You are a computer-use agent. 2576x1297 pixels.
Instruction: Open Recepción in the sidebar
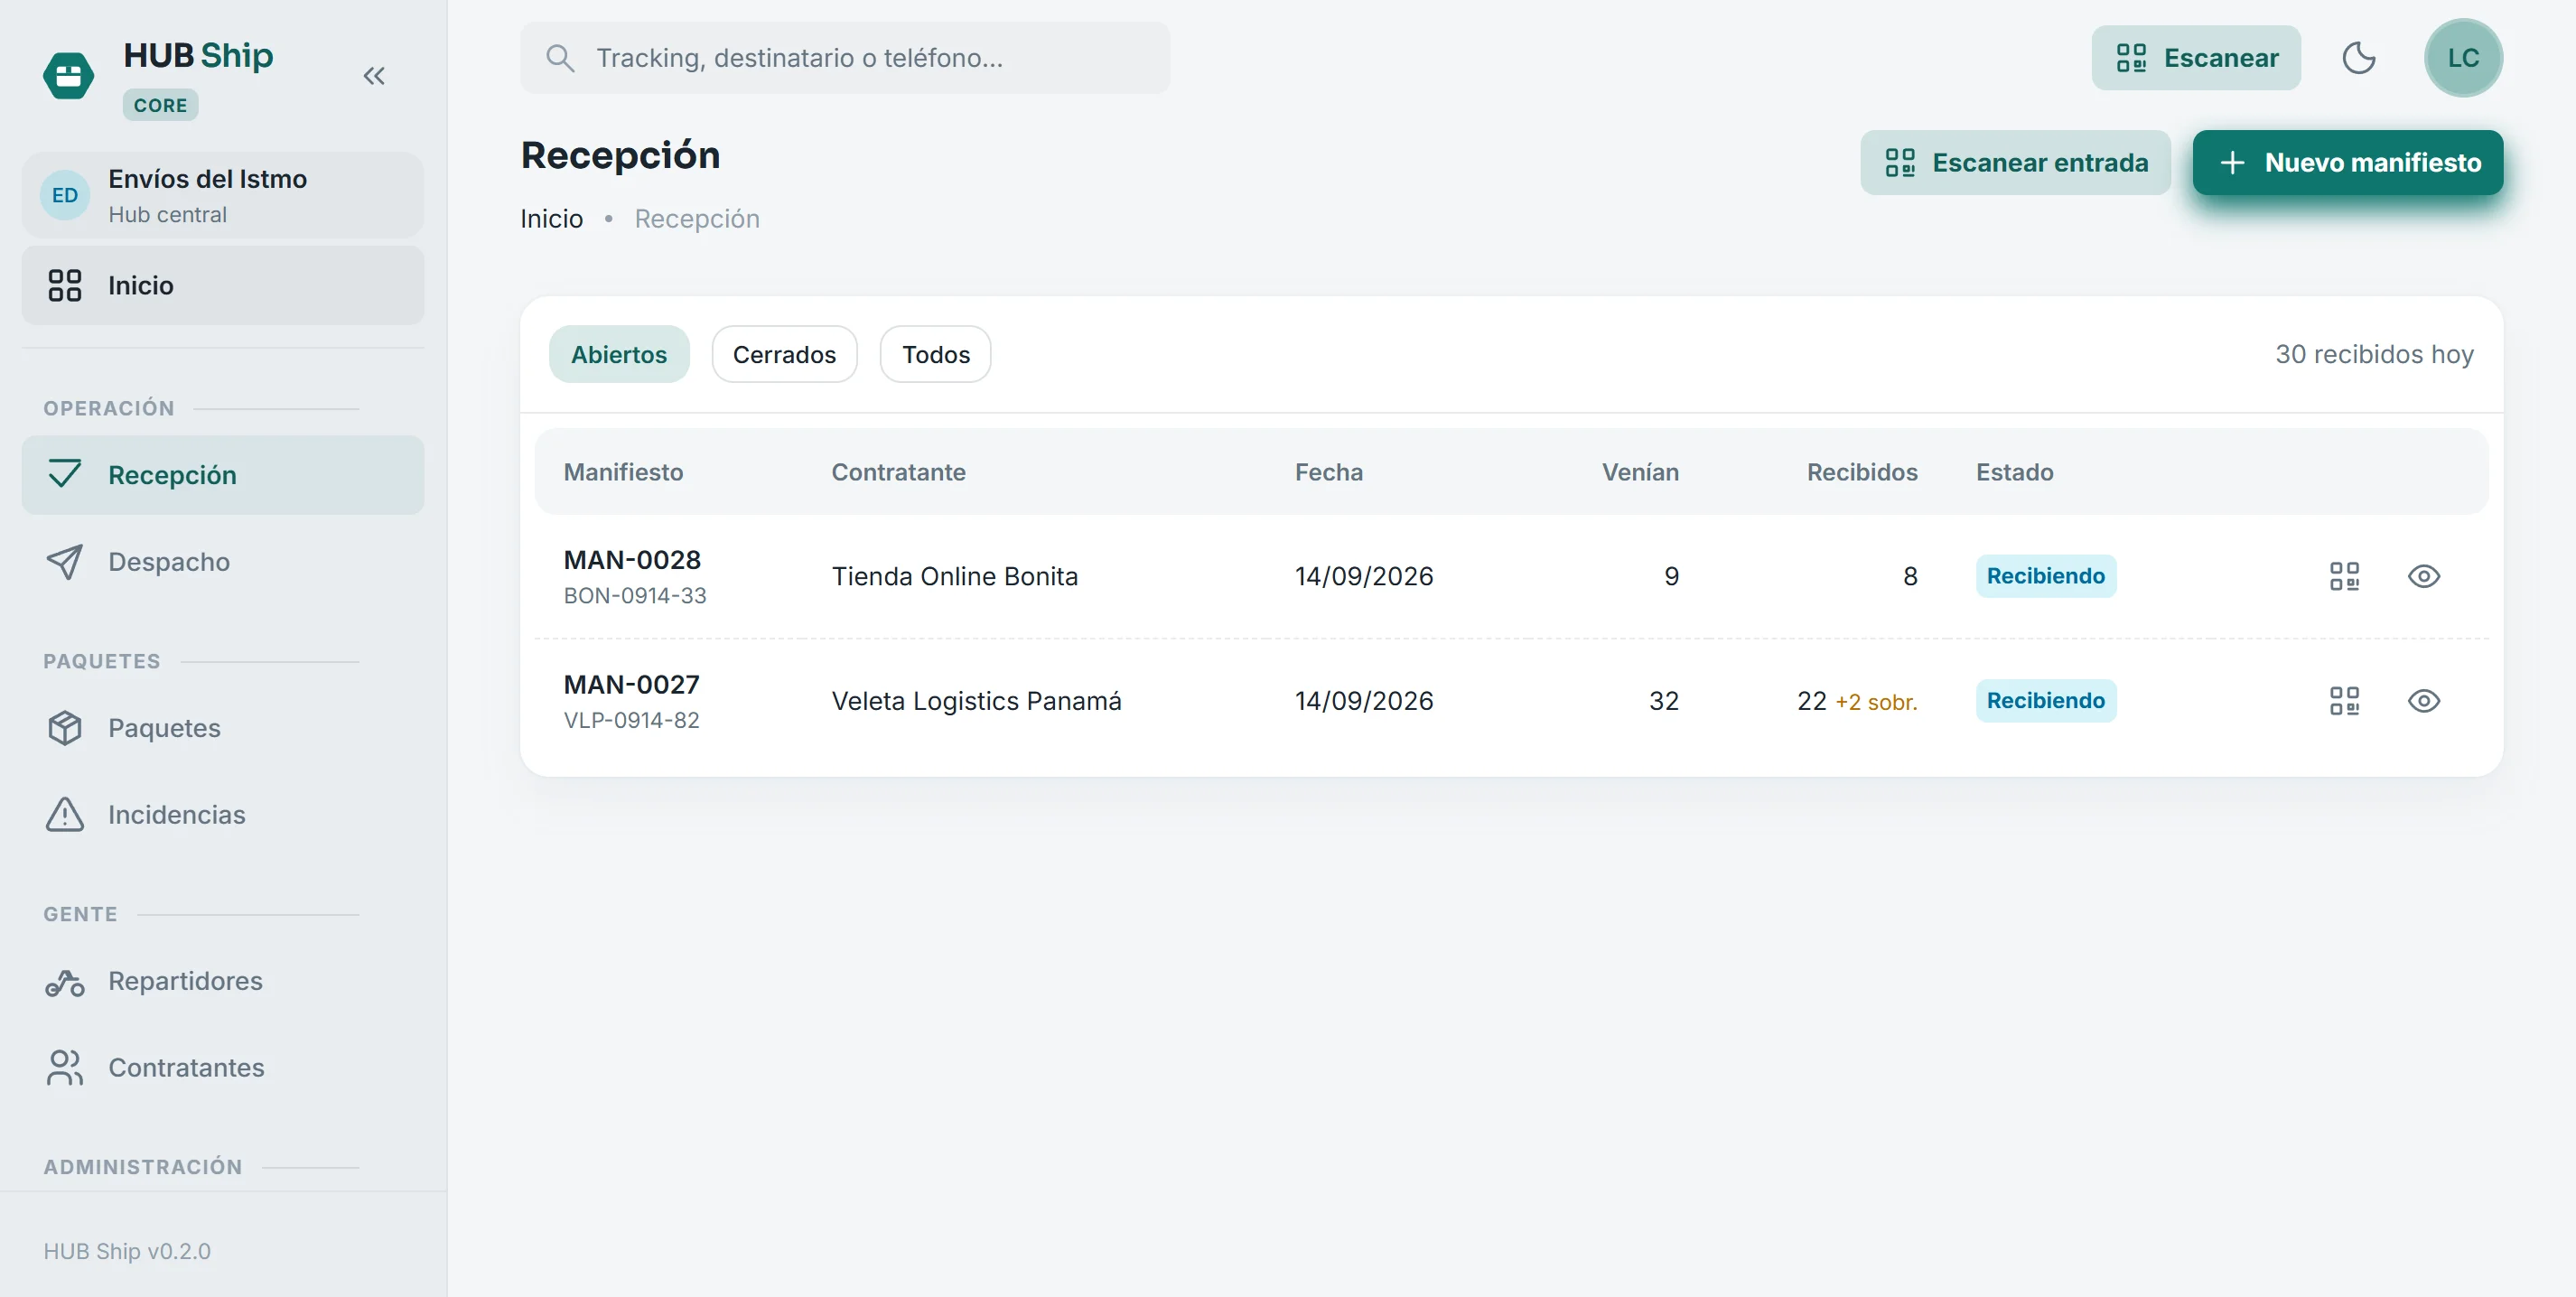point(223,475)
